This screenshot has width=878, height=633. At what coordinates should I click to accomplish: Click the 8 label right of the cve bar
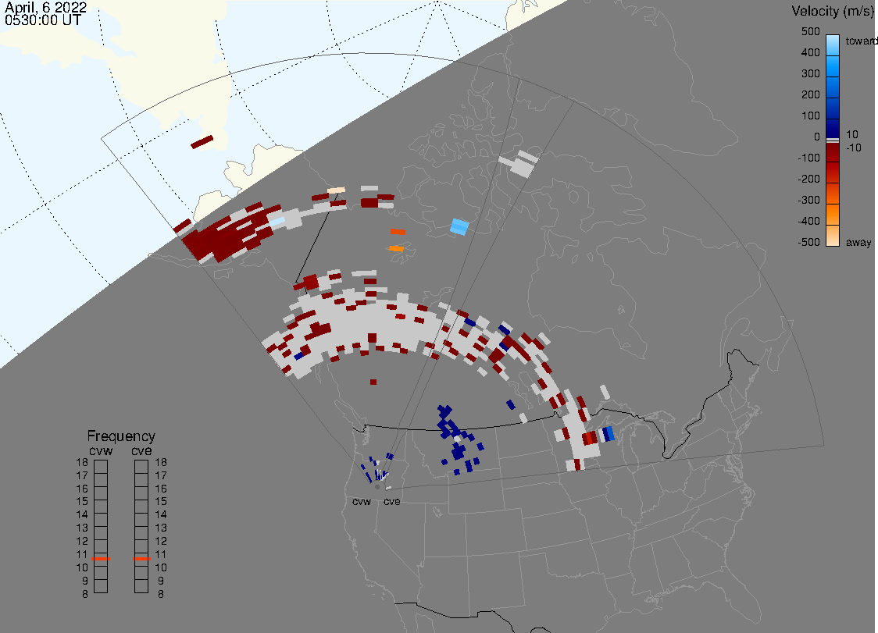[x=161, y=594]
